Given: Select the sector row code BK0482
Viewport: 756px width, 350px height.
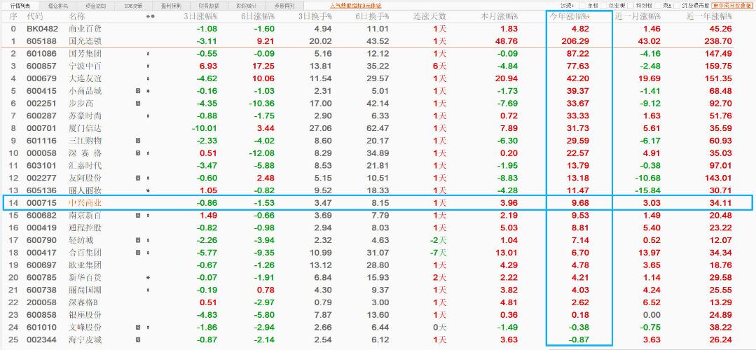Looking at the screenshot, I should [x=43, y=29].
